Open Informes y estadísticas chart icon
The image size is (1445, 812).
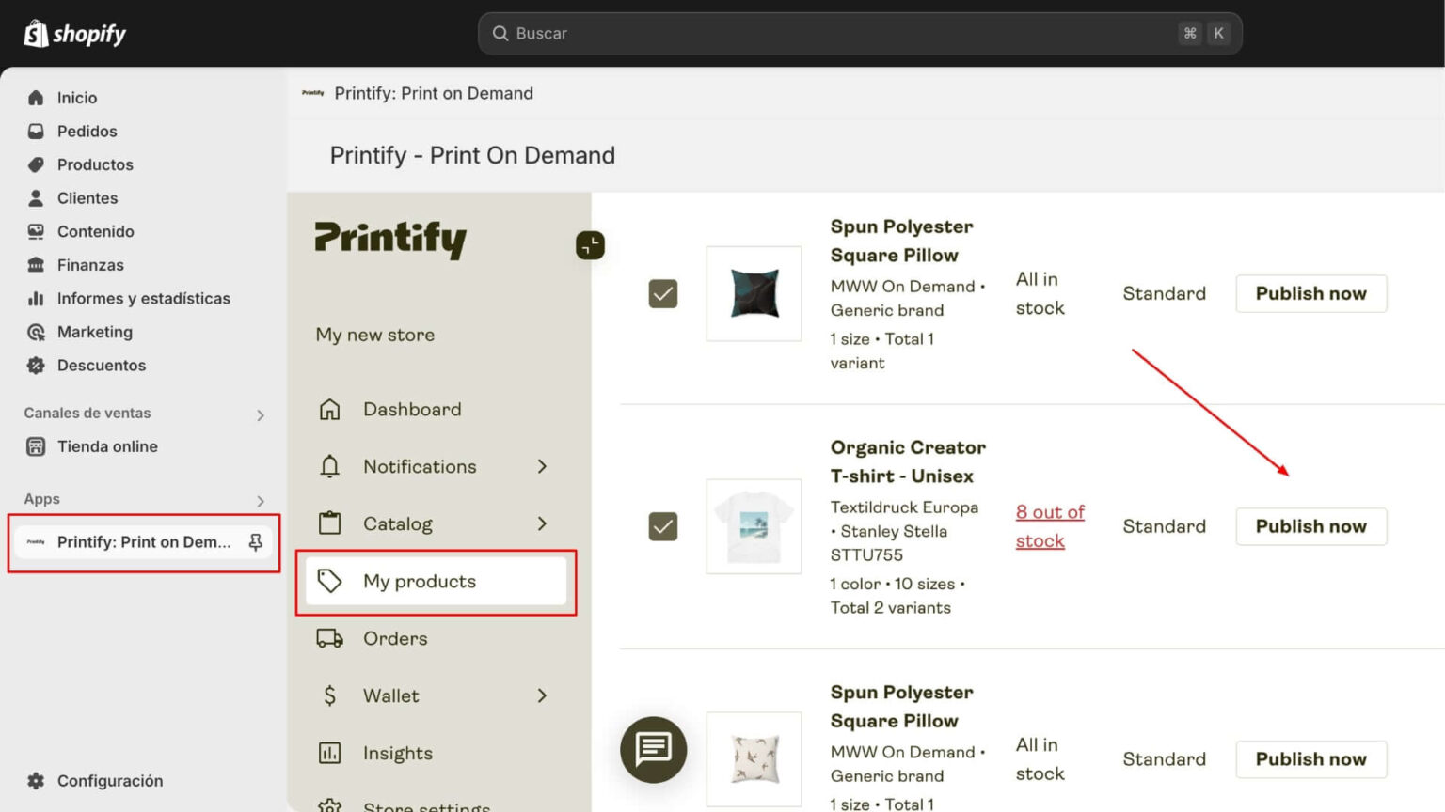tap(36, 299)
